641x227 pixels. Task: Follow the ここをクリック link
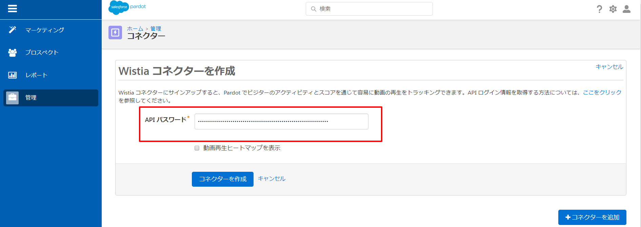coord(602,92)
